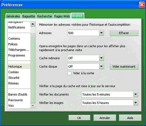146x126 pixels.
Task: Open the Vérifier les images dropdown
Action: pyautogui.click(x=135, y=103)
